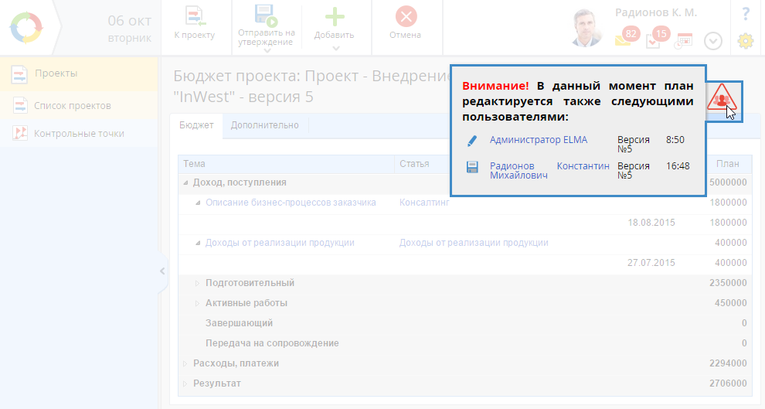Click 'Отправить на утверждение' save icon
The height and width of the screenshot is (409, 765).
click(x=267, y=15)
